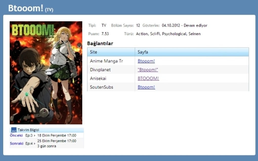Select the Divxplanet site cell
The width and height of the screenshot is (258, 161).
[x=111, y=70]
